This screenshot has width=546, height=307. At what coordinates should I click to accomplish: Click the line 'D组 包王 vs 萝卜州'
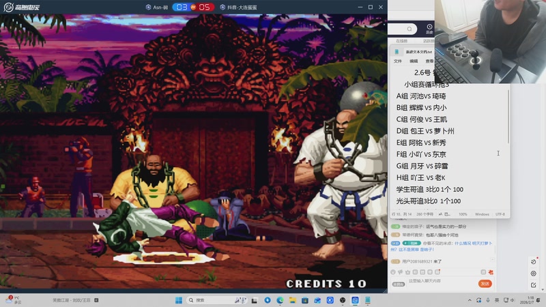(425, 131)
